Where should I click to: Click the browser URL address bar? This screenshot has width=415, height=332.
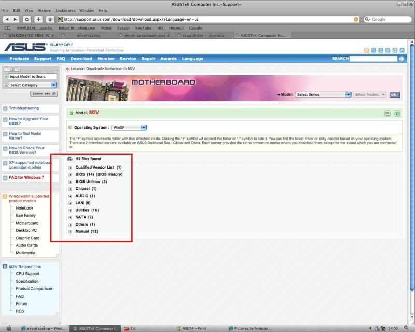pyautogui.click(x=208, y=19)
